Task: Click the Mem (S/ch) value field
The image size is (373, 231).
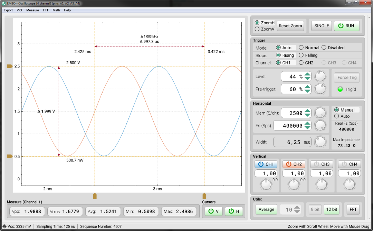Action: [x=293, y=113]
